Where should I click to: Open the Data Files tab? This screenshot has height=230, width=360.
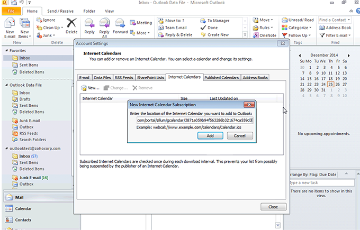click(x=102, y=78)
